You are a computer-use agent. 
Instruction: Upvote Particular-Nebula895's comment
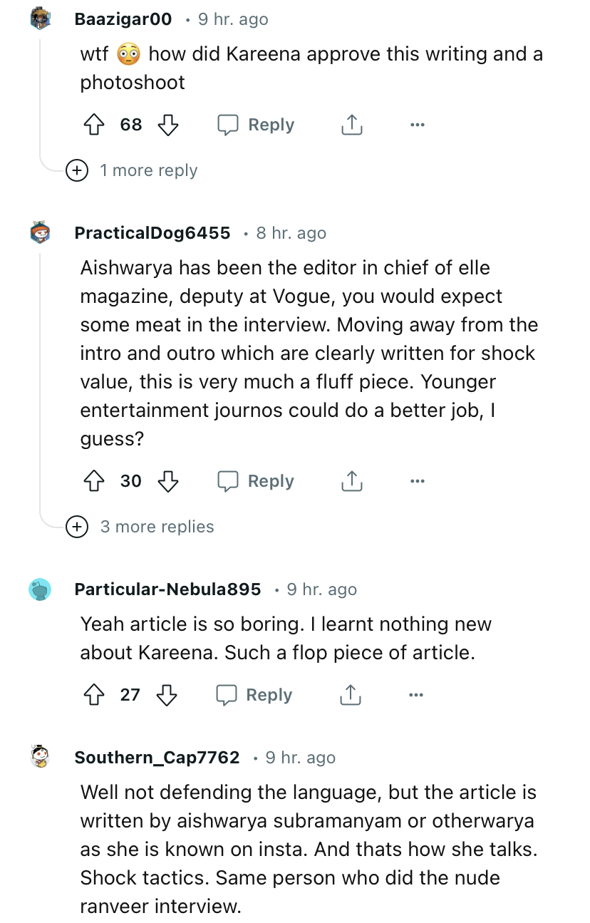coord(93,695)
